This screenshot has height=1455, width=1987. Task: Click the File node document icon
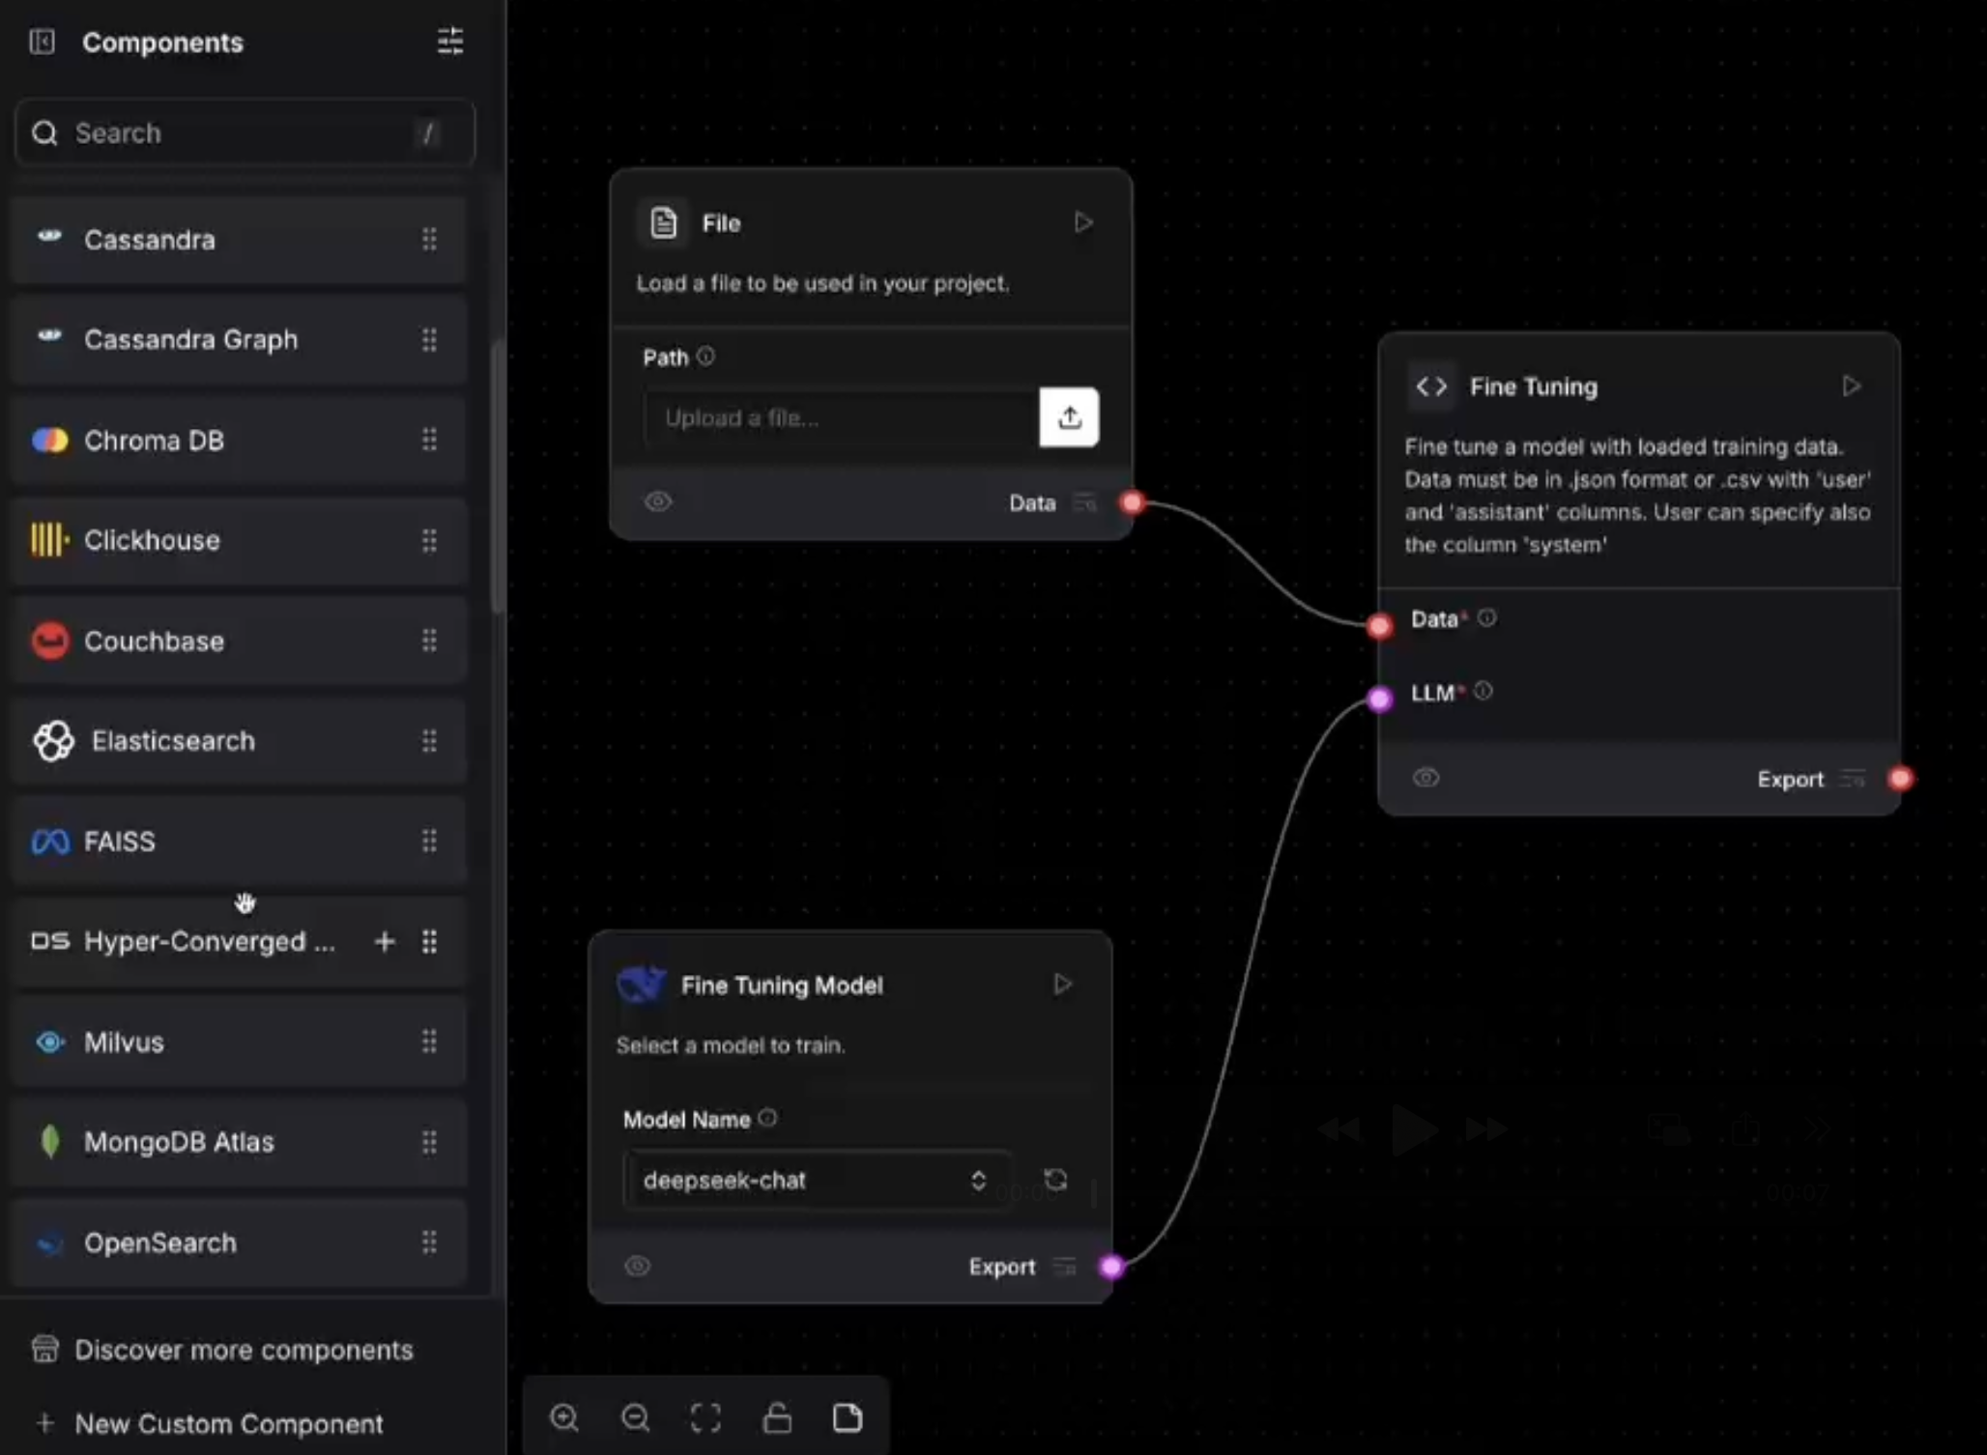tap(664, 223)
